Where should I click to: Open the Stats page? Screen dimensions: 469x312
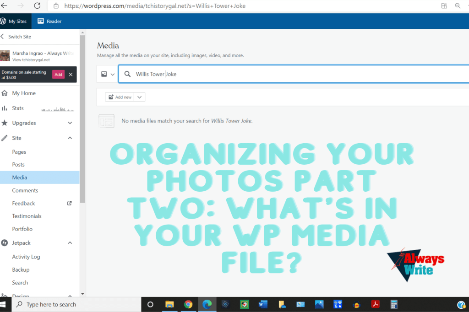[x=18, y=108]
